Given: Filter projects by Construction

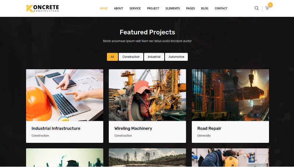Looking at the screenshot, I should [x=131, y=57].
